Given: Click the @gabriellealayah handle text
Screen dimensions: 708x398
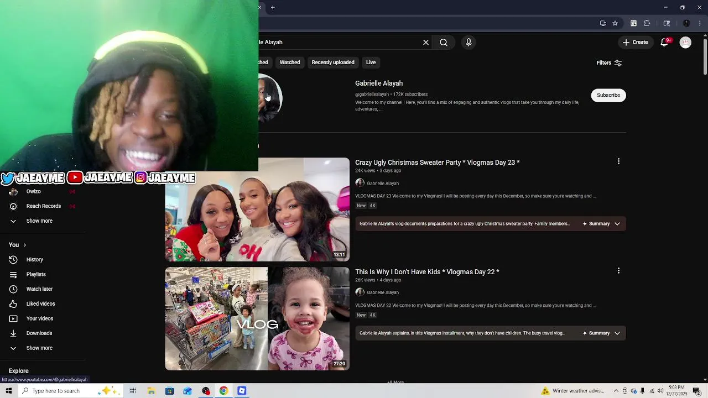Looking at the screenshot, I should click(x=372, y=95).
